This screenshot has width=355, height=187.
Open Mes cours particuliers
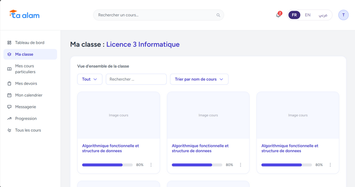coord(30,69)
